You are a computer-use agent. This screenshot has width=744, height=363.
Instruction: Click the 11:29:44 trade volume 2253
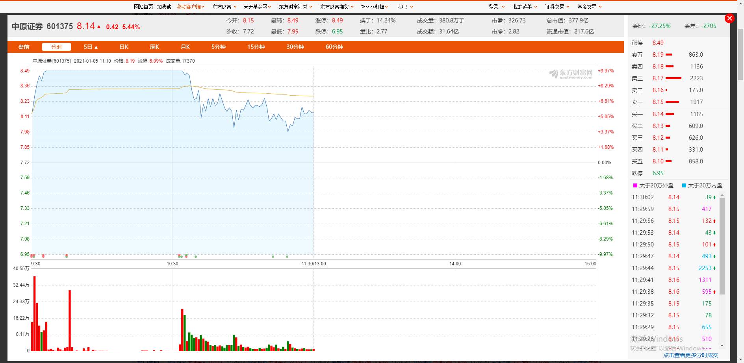pos(705,268)
